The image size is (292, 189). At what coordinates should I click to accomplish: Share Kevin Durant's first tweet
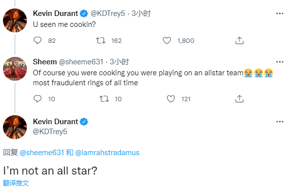[239, 40]
